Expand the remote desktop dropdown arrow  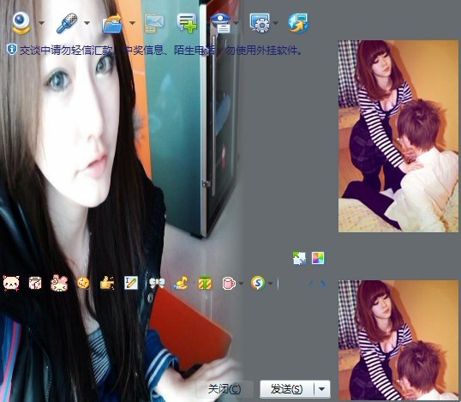[x=275, y=22]
